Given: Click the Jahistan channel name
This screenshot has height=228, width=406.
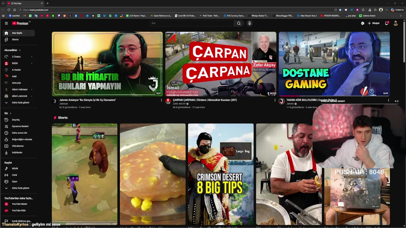Looking at the screenshot, I should pos(63,104).
